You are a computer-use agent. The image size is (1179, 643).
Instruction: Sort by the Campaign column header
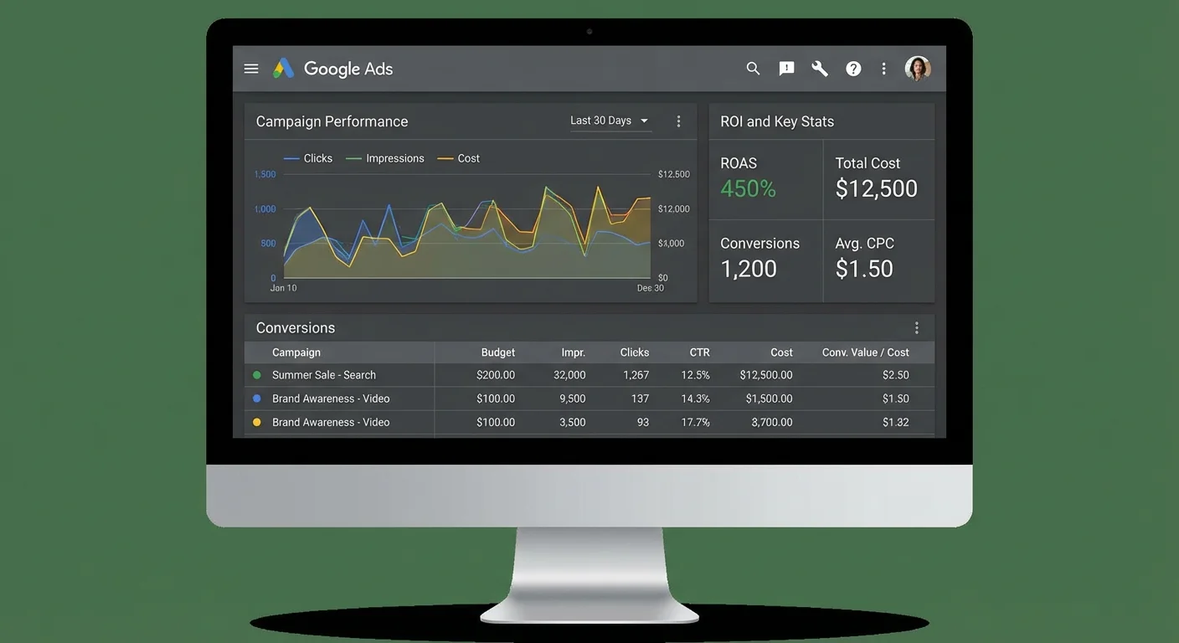point(296,352)
